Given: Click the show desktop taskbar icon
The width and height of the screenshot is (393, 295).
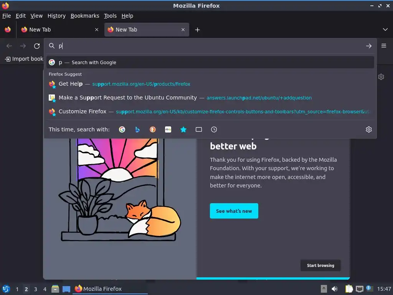Looking at the screenshot, I should pos(66,289).
